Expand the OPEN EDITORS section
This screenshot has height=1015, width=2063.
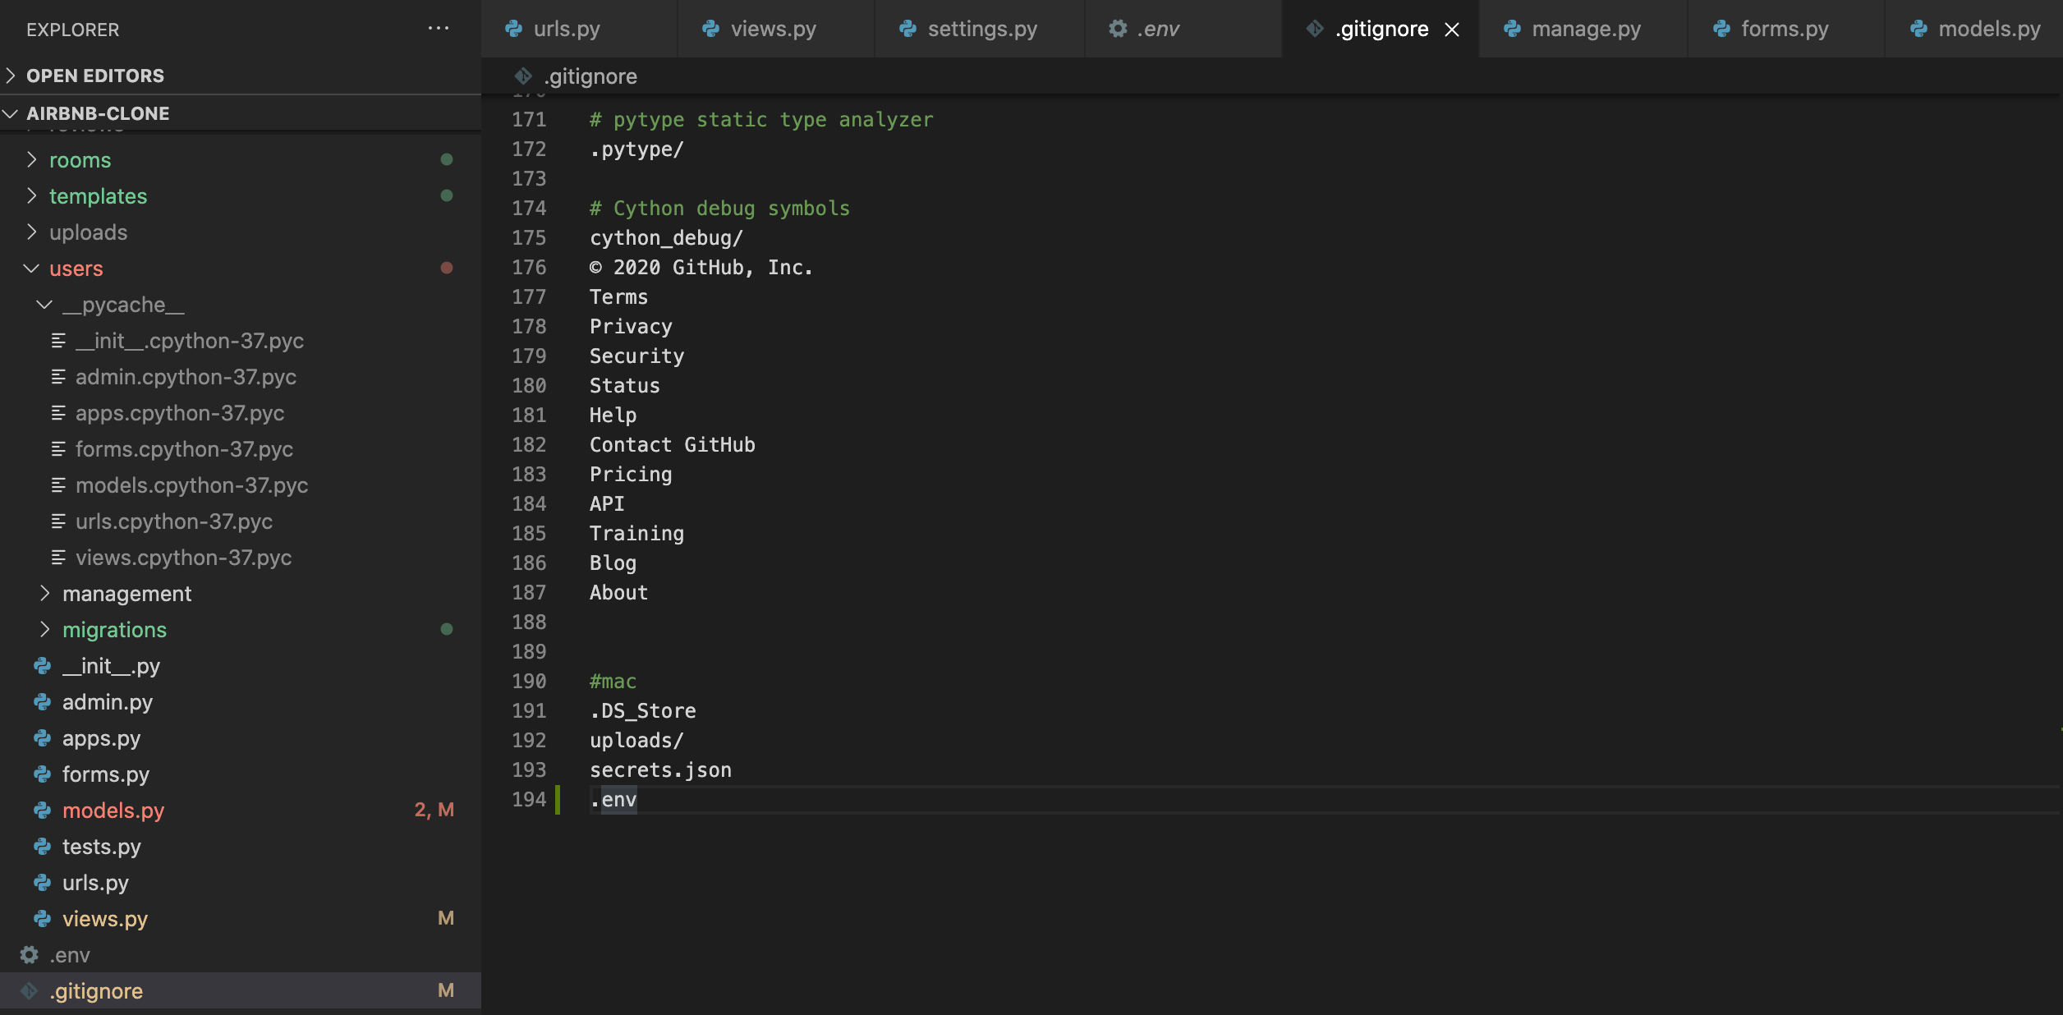[11, 76]
